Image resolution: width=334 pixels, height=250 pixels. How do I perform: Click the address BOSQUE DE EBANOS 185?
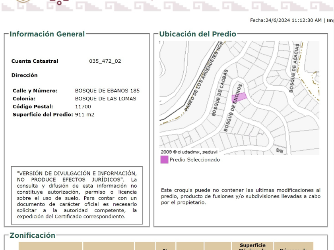107,90
